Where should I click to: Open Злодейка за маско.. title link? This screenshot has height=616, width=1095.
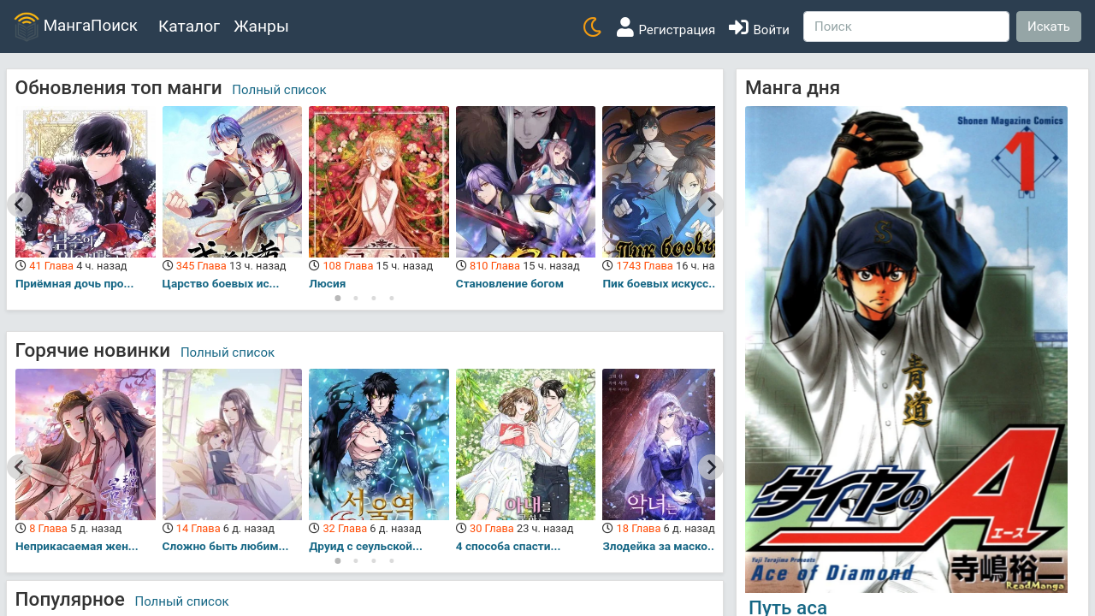click(659, 546)
